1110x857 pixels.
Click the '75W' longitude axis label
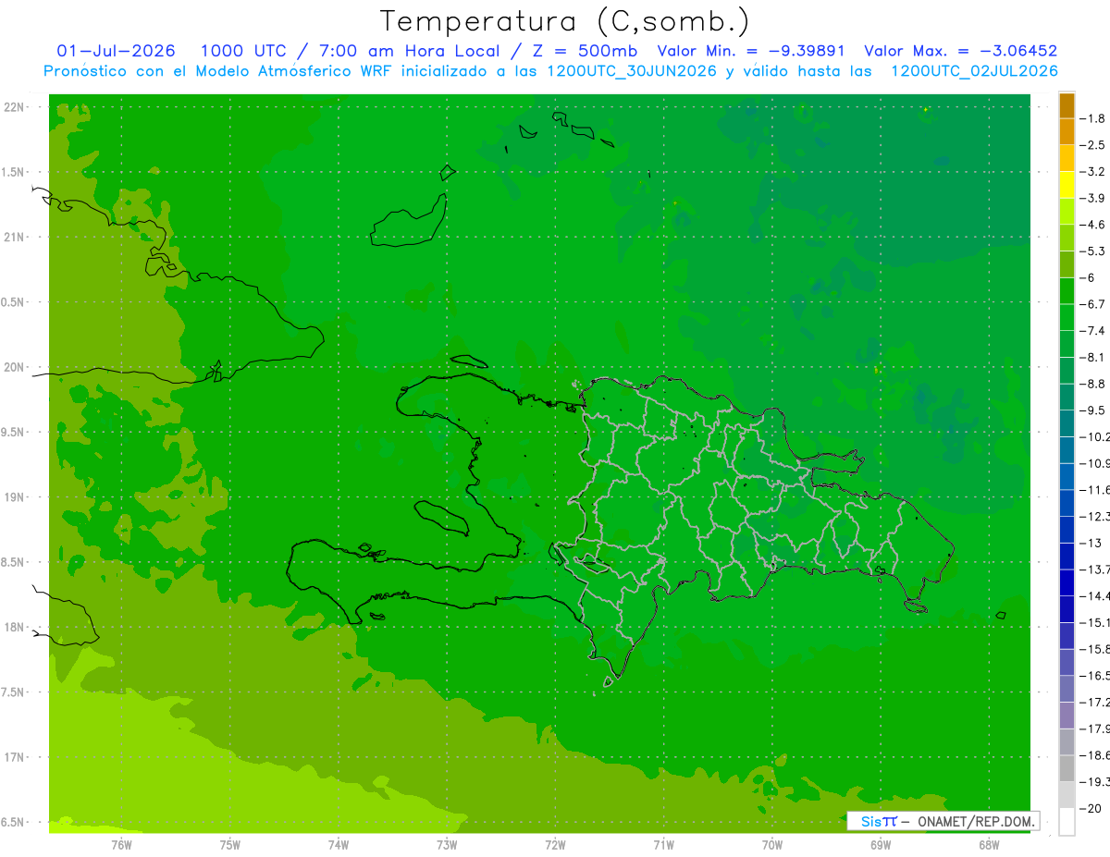point(229,845)
